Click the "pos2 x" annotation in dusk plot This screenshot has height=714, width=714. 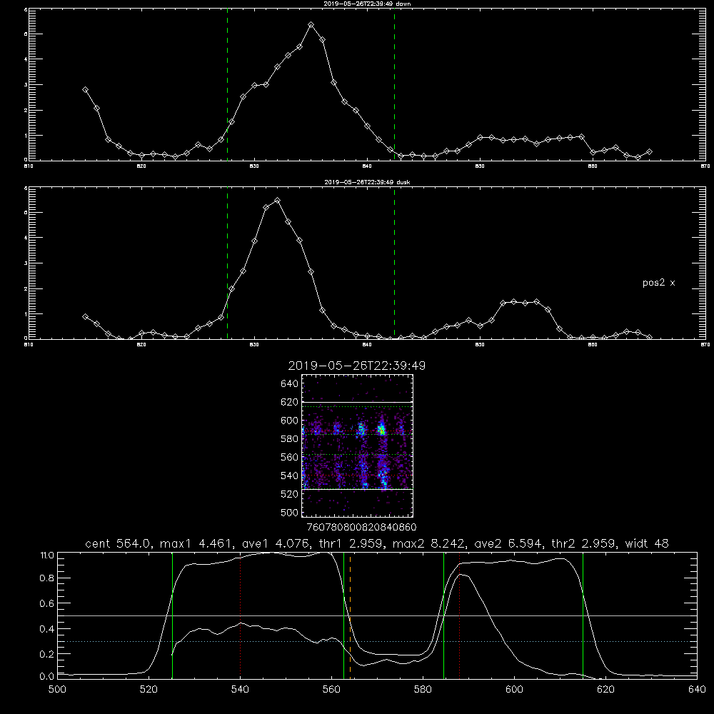(x=658, y=283)
